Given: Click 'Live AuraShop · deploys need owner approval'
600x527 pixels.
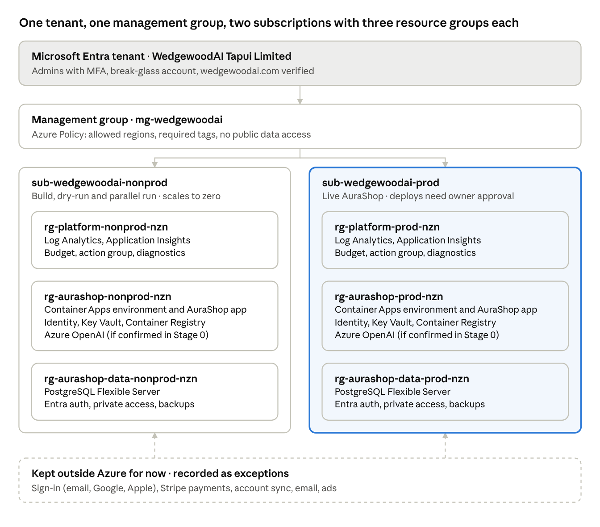Looking at the screenshot, I should coord(418,196).
